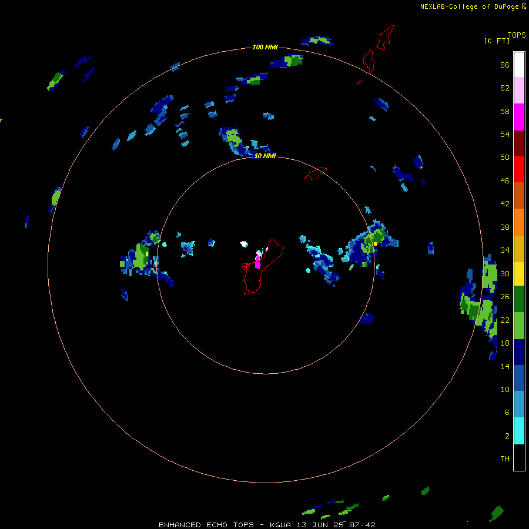Click the "[K FT]" units label
529x529 pixels.
497,41
